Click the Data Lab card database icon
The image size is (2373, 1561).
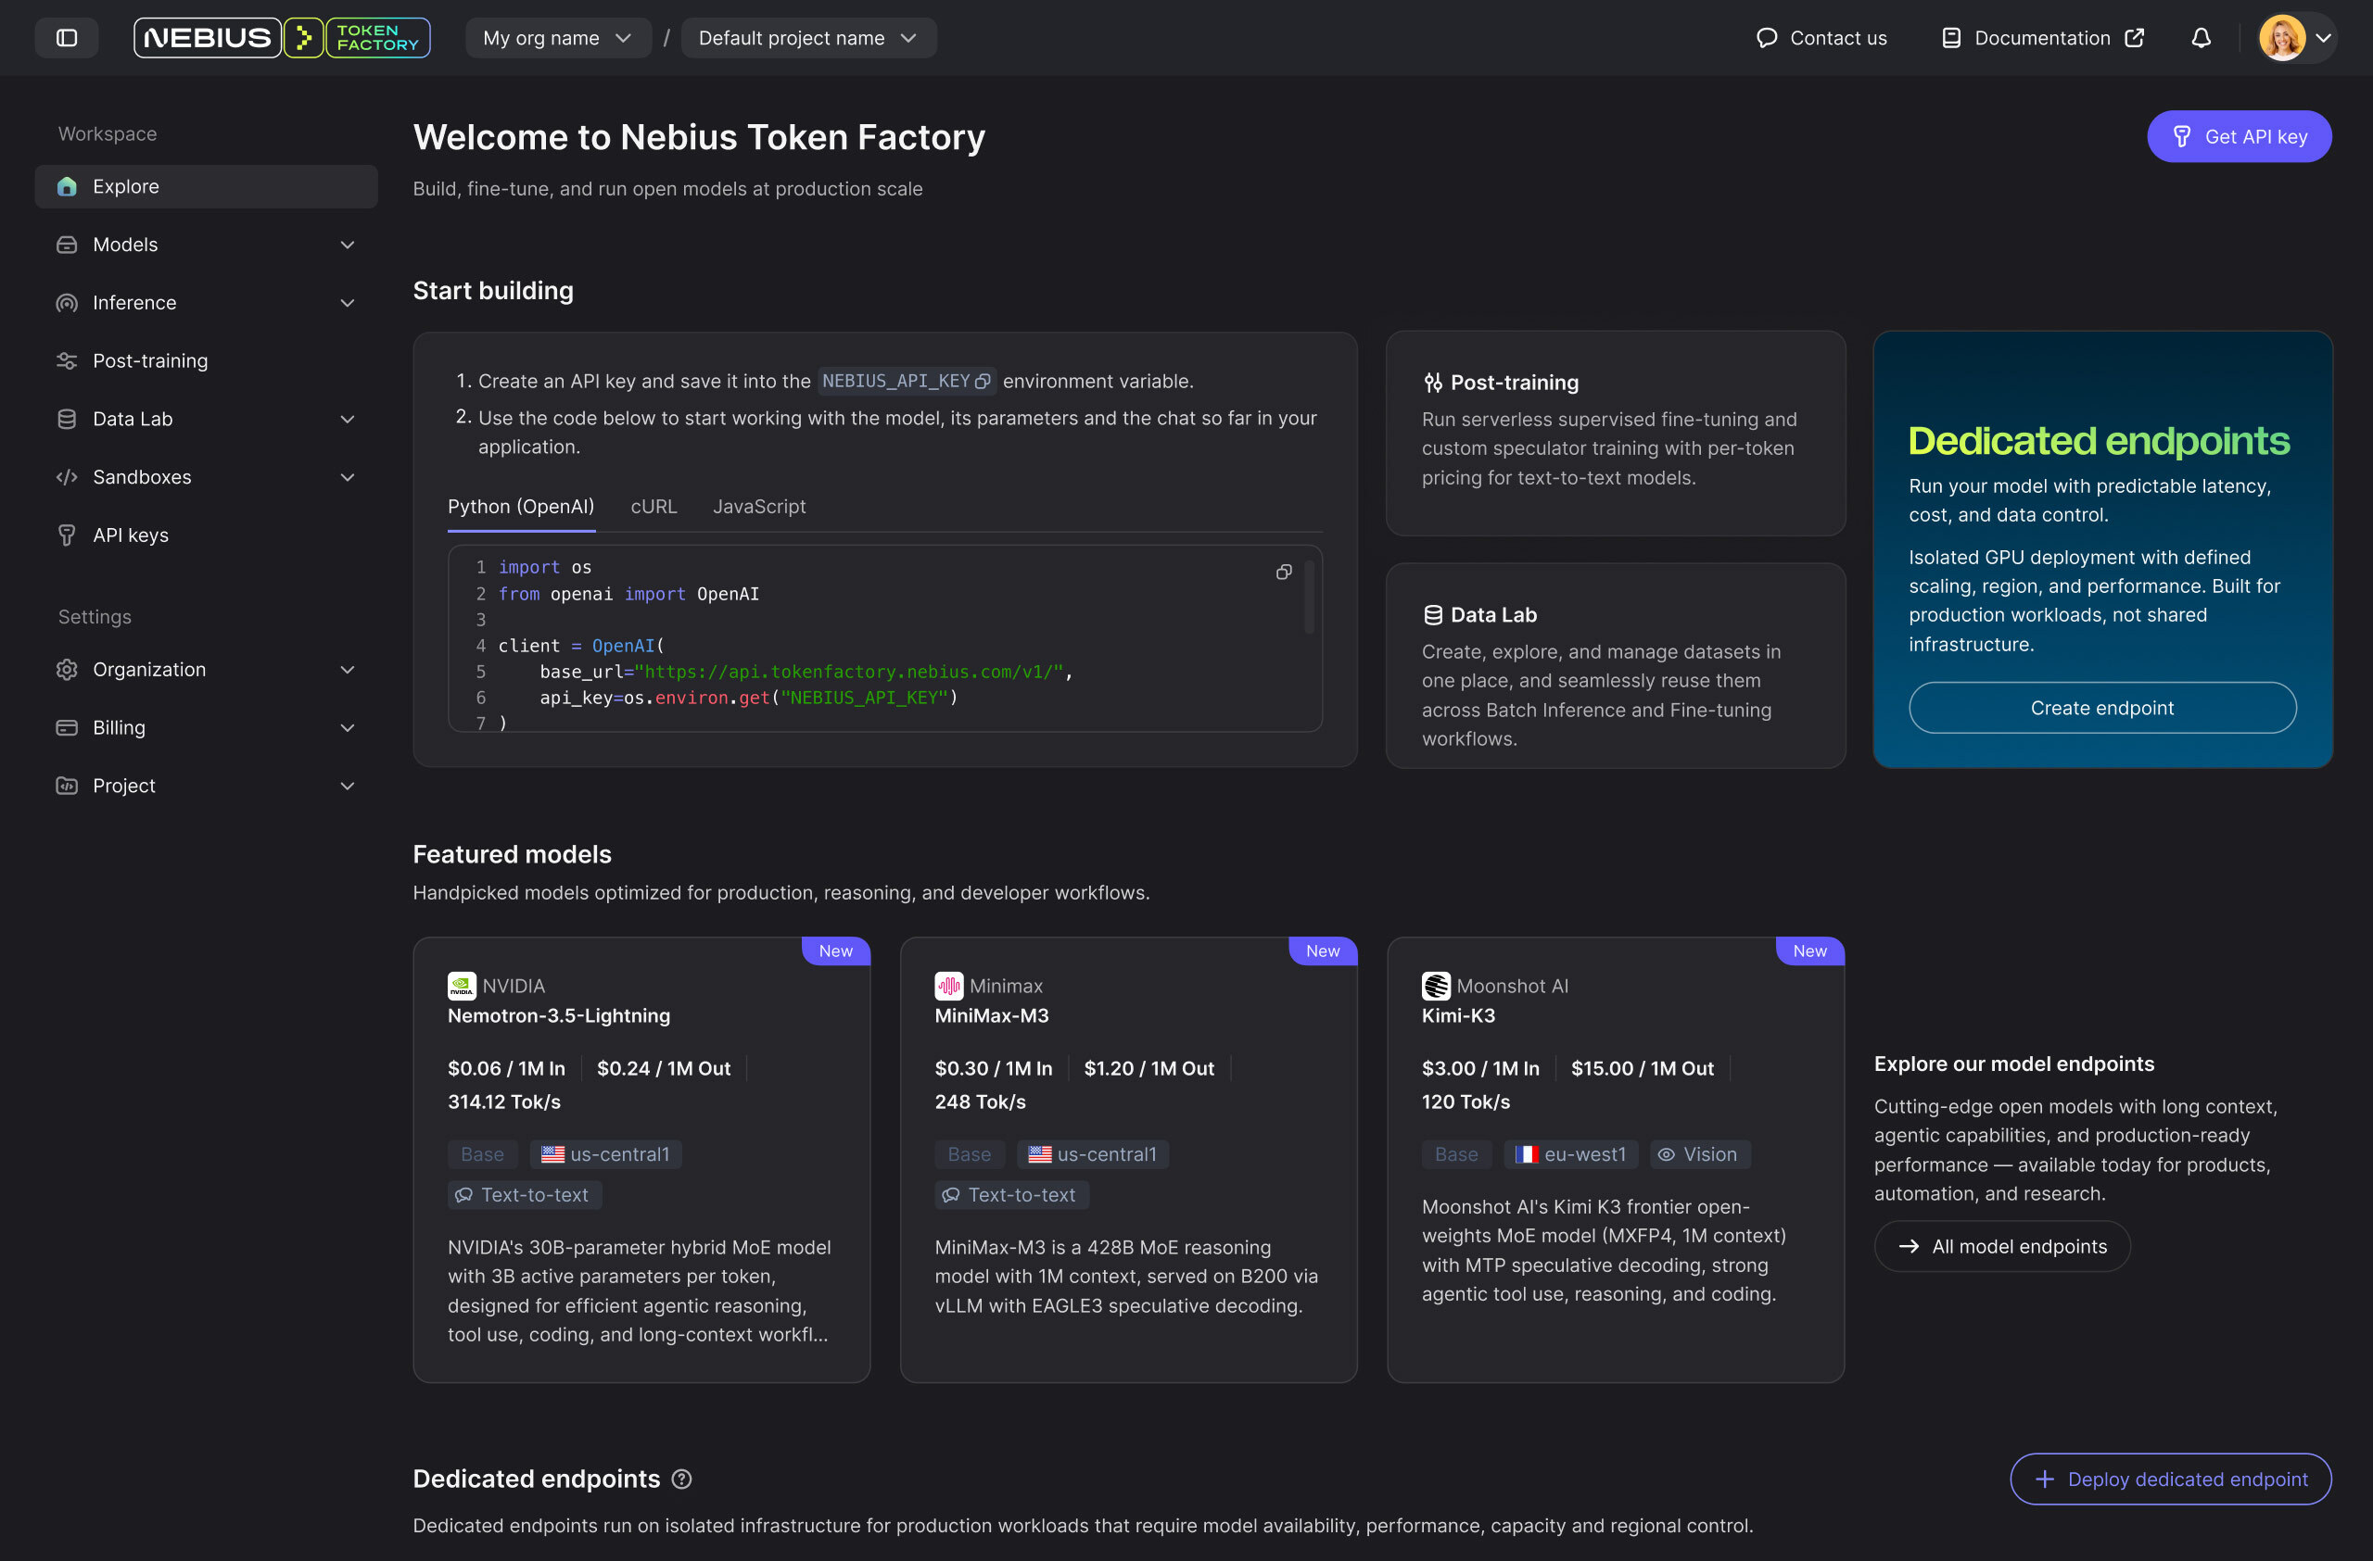point(1433,616)
